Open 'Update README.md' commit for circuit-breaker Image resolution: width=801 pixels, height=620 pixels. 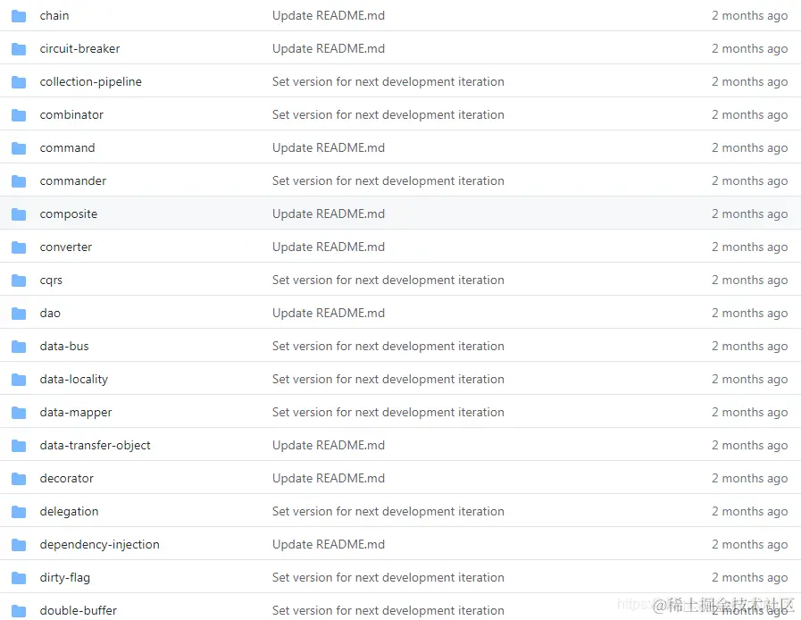(329, 48)
